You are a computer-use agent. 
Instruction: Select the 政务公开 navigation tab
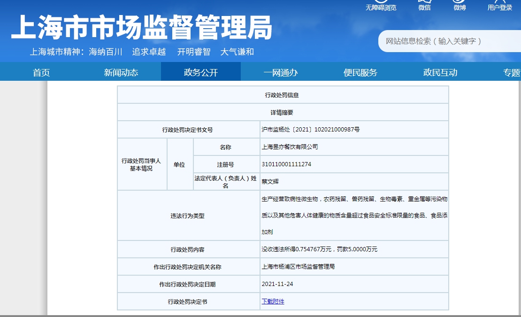tap(201, 72)
